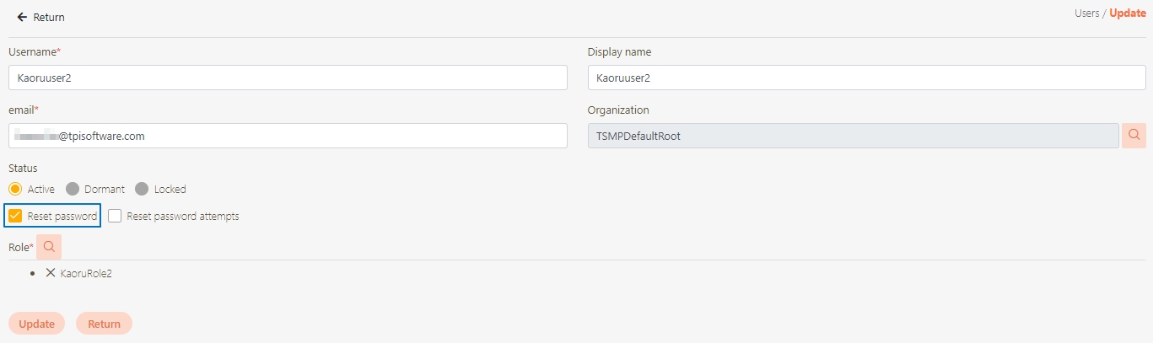Remove KaoruRole2 using its X icon

click(51, 273)
